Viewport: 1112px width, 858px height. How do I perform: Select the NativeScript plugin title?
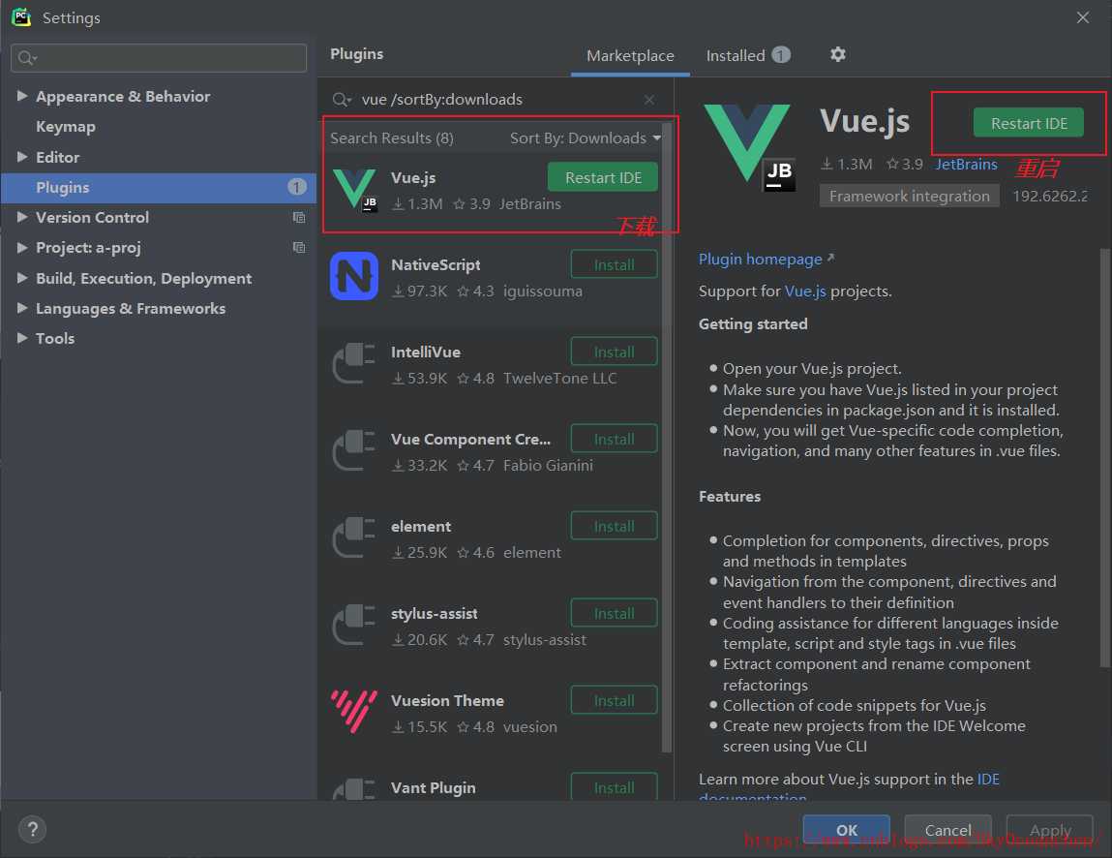436,264
